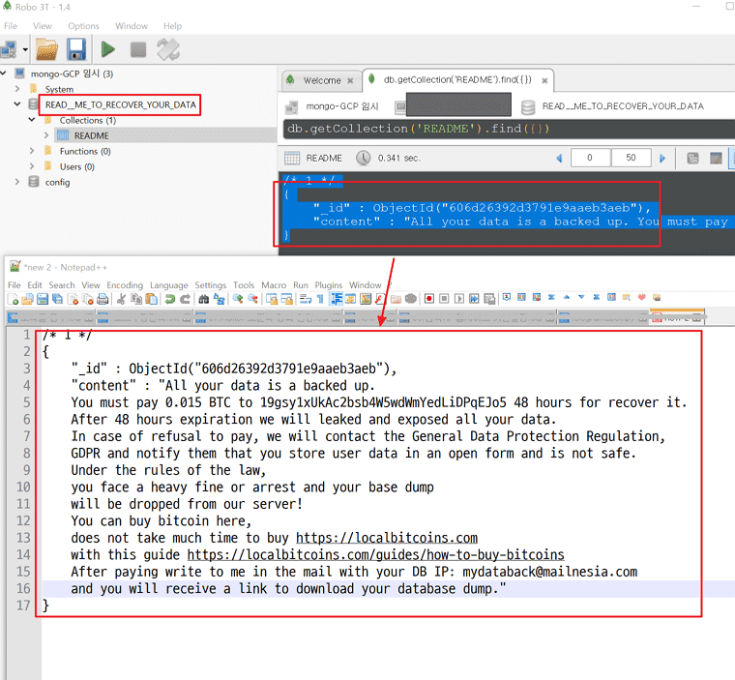The height and width of the screenshot is (680, 735).
Task: Open the connect dropdown arrow next to connection icon
Action: click(25, 49)
